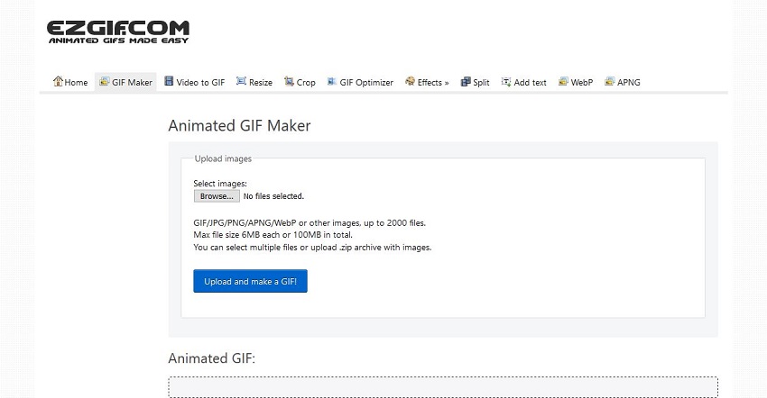The height and width of the screenshot is (398, 767).
Task: Click the Home house icon
Action: click(x=59, y=82)
